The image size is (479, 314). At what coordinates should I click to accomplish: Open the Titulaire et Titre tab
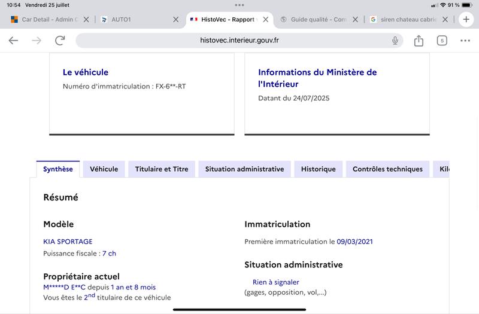tap(162, 169)
